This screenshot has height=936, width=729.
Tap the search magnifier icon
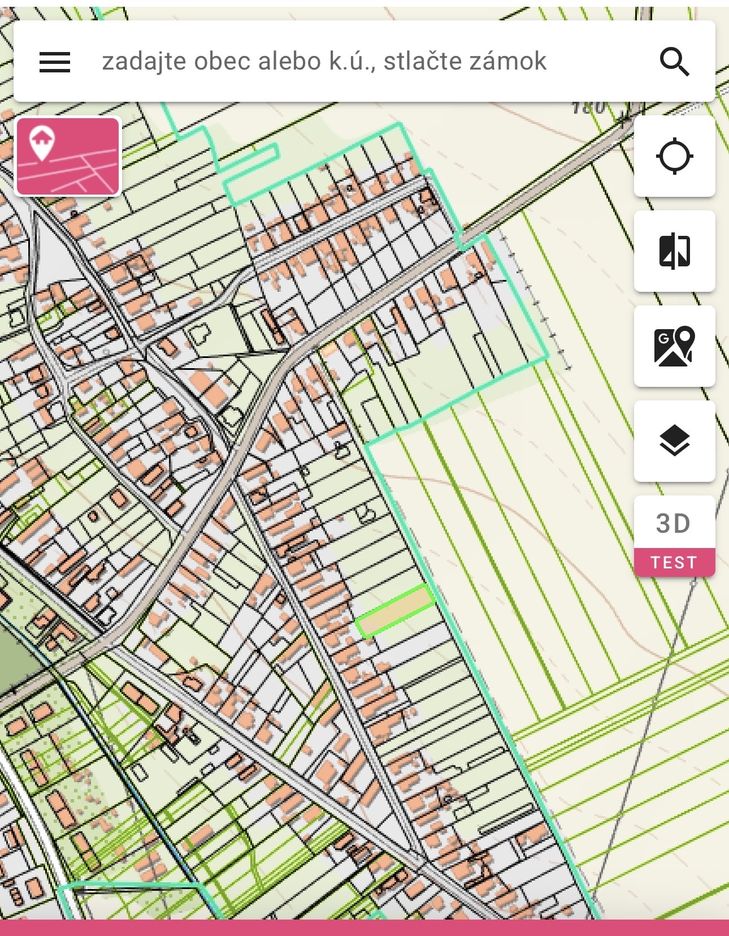coord(675,62)
